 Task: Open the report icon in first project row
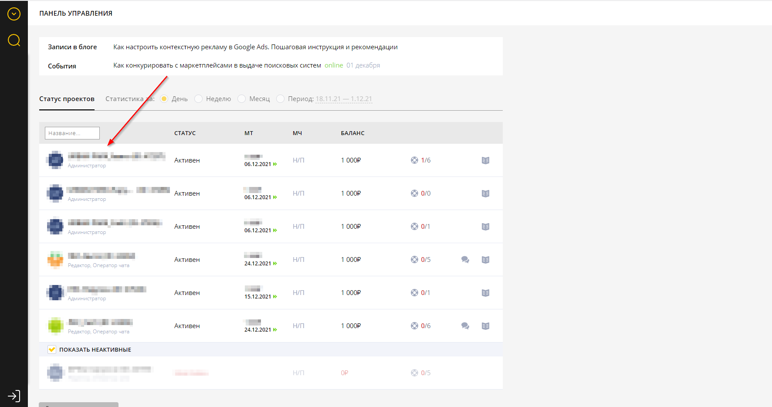click(x=485, y=160)
